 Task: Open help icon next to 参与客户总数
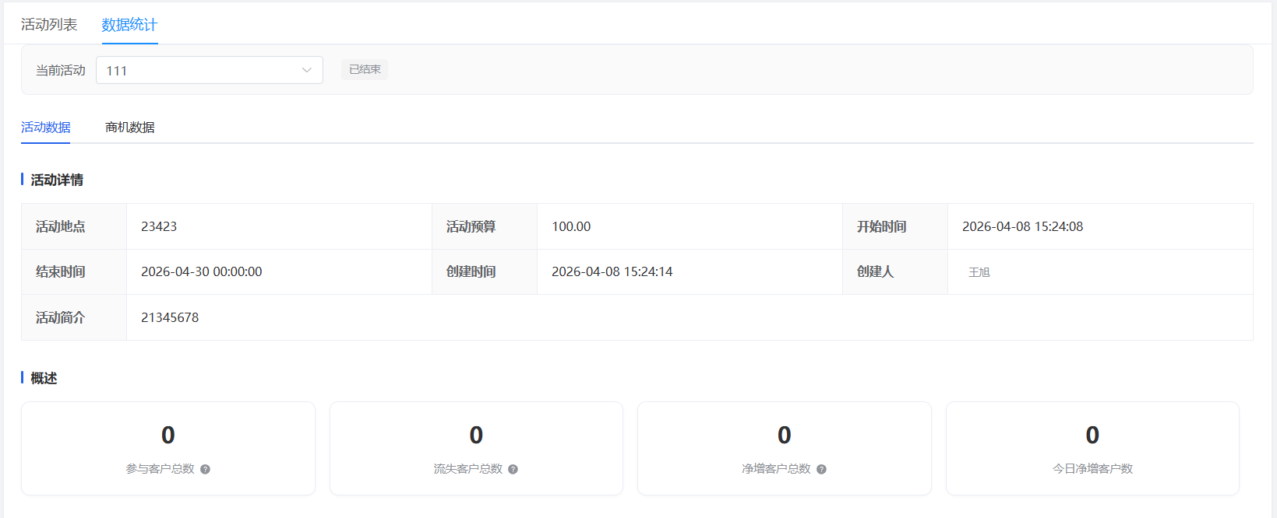pyautogui.click(x=205, y=469)
